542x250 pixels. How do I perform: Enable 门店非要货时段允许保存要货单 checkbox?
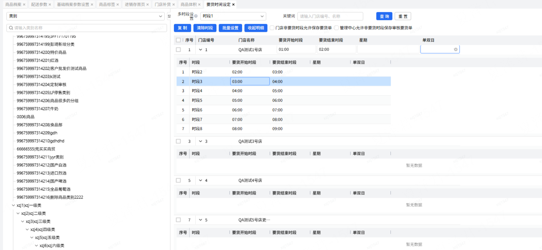(272, 28)
